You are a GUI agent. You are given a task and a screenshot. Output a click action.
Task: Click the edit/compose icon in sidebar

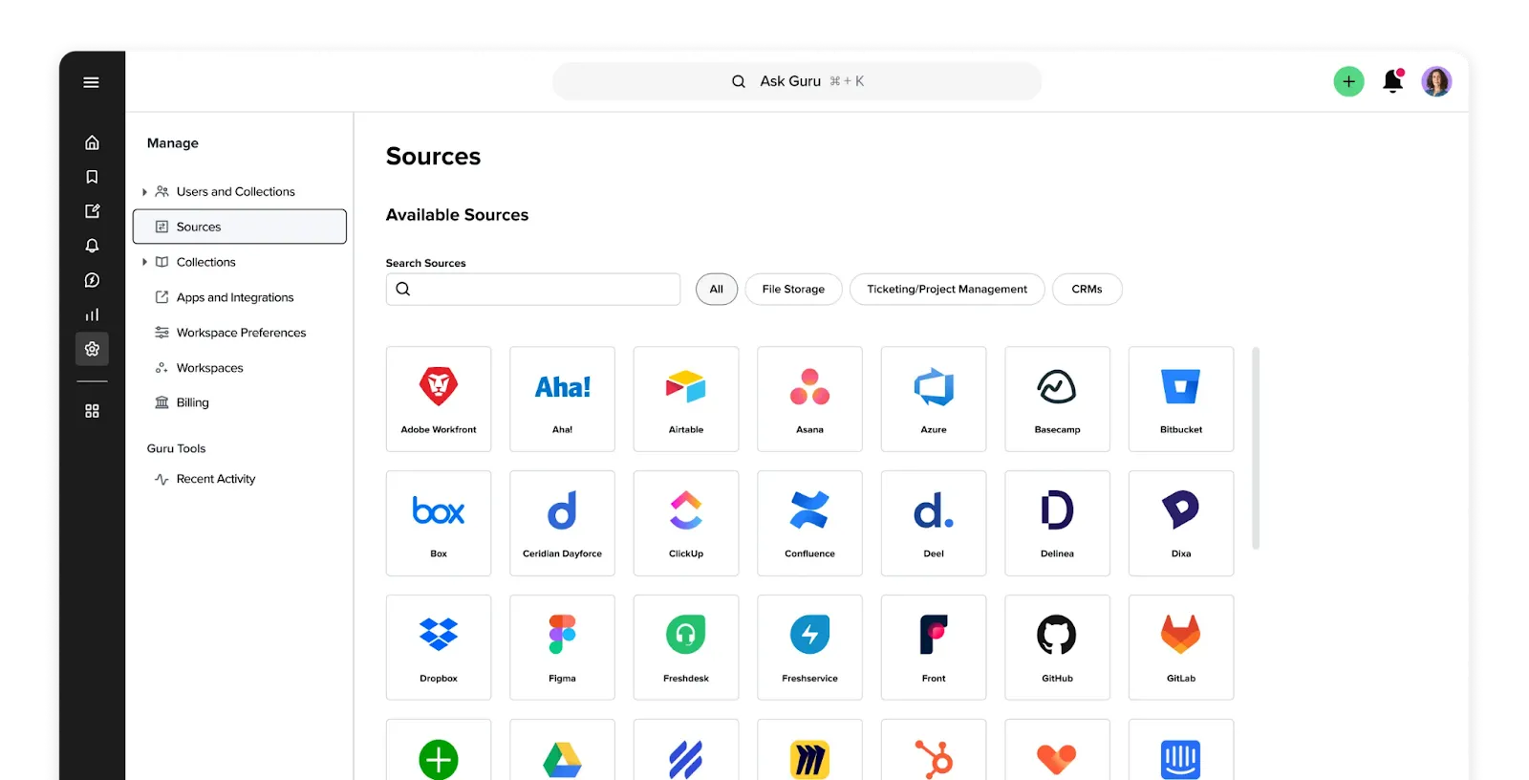click(x=92, y=211)
